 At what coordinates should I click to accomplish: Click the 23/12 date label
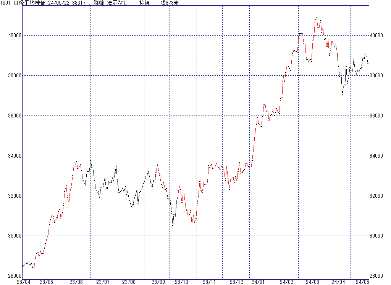(x=236, y=282)
